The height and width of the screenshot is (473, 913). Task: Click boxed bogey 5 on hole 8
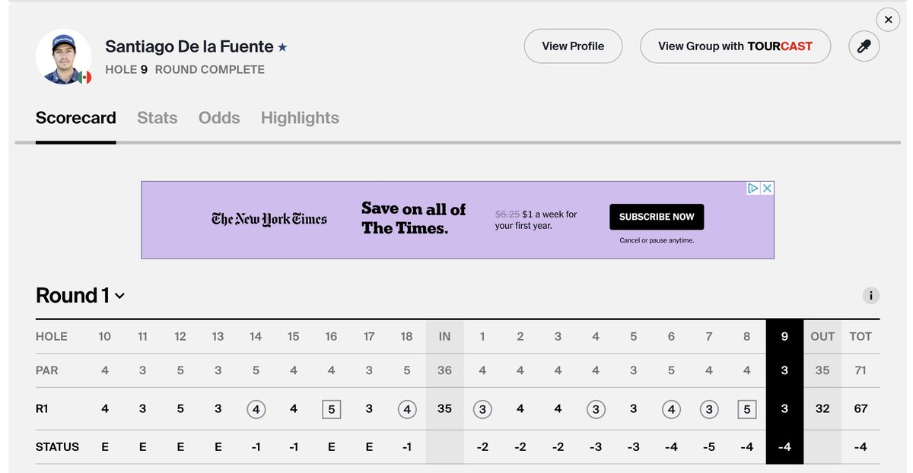click(747, 409)
